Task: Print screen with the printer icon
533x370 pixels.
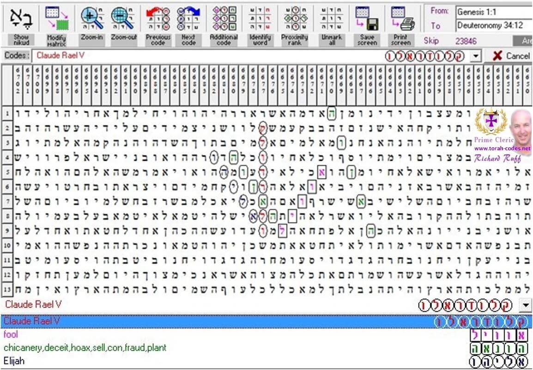Action: point(401,18)
